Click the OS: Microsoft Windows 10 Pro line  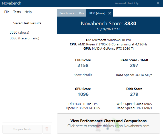(108, 40)
